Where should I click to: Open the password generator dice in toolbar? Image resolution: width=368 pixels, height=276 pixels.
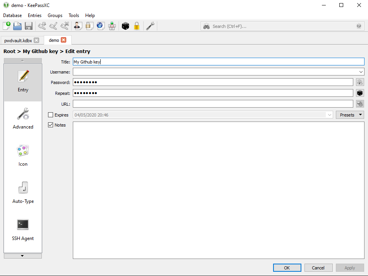click(126, 26)
